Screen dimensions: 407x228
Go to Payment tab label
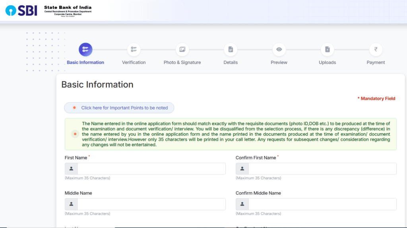point(376,62)
